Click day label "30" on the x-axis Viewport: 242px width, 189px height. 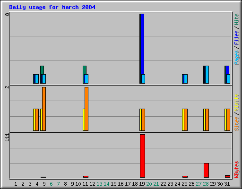(x=220, y=184)
